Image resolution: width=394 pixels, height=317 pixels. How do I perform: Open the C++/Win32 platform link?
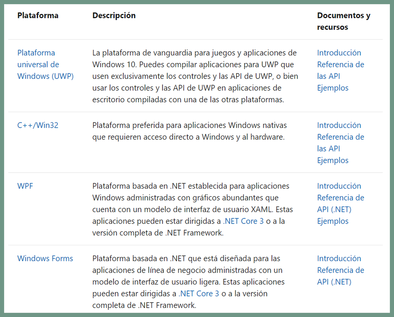point(38,125)
